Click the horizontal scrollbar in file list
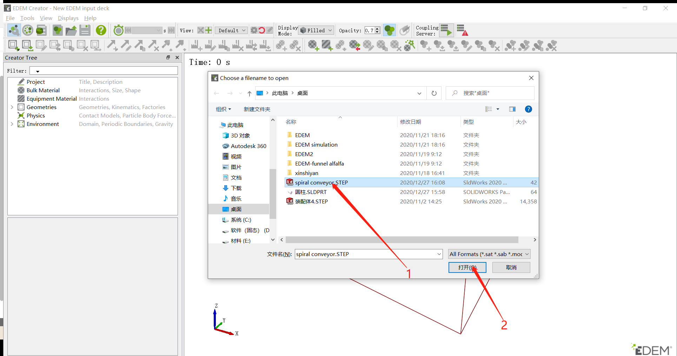The image size is (677, 356). pyautogui.click(x=402, y=240)
